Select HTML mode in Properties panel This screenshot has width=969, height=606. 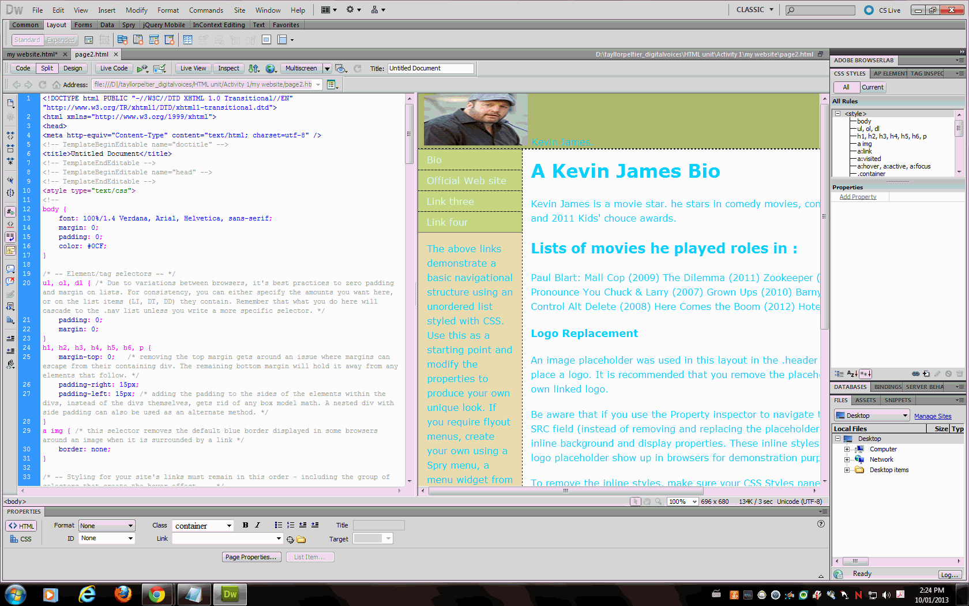[x=21, y=526]
